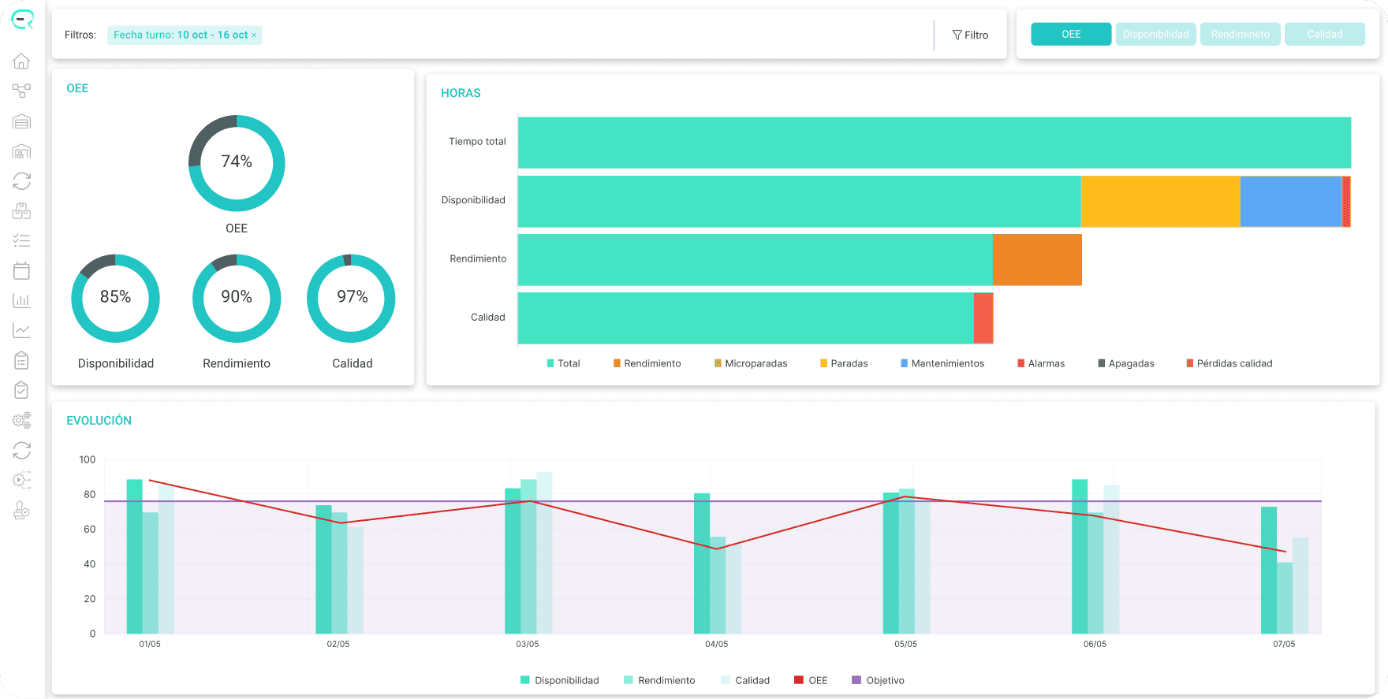1388x699 pixels.
Task: Toggle Paradas series in Horas legend
Action: tap(844, 363)
